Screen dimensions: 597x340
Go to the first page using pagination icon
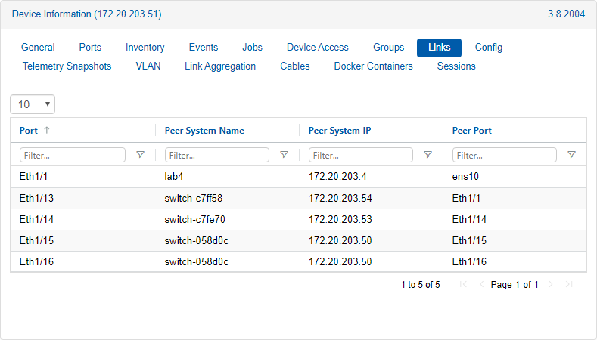click(x=463, y=285)
